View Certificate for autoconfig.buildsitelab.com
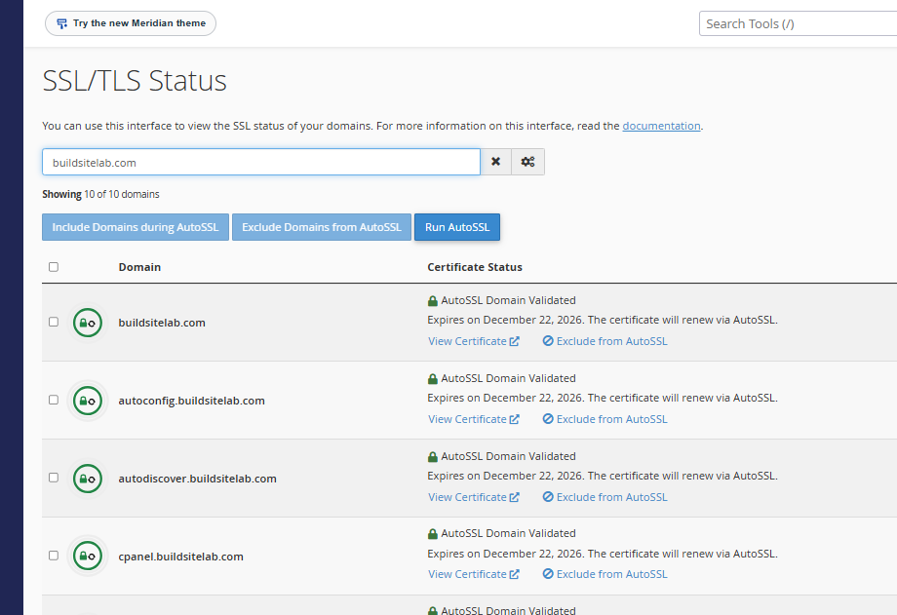Viewport: 897px width, 615px height. click(x=474, y=419)
